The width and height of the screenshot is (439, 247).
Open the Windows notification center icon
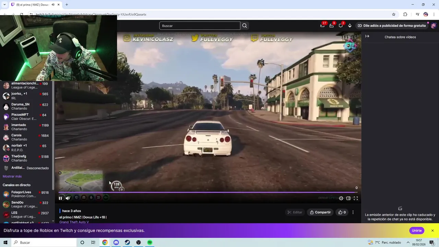pos(432,243)
